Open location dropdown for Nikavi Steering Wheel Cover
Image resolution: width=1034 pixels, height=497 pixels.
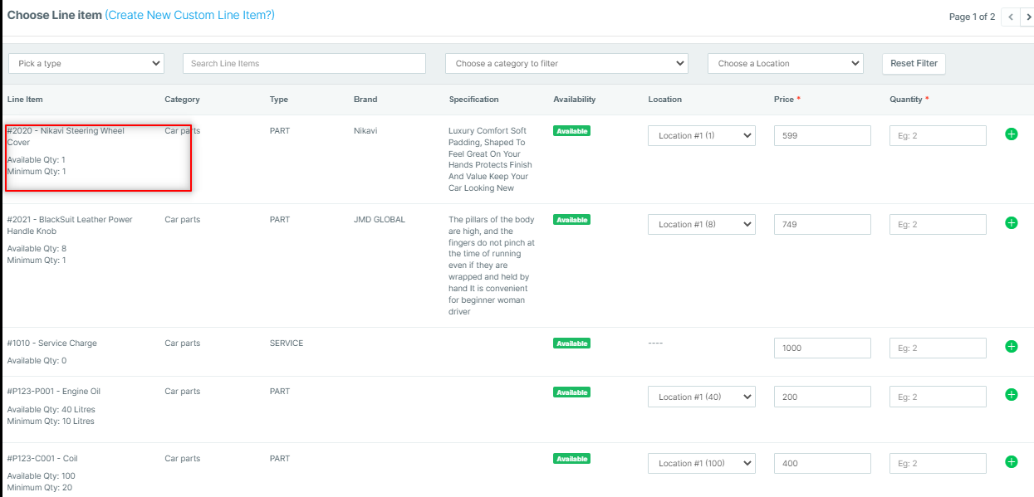tap(701, 135)
